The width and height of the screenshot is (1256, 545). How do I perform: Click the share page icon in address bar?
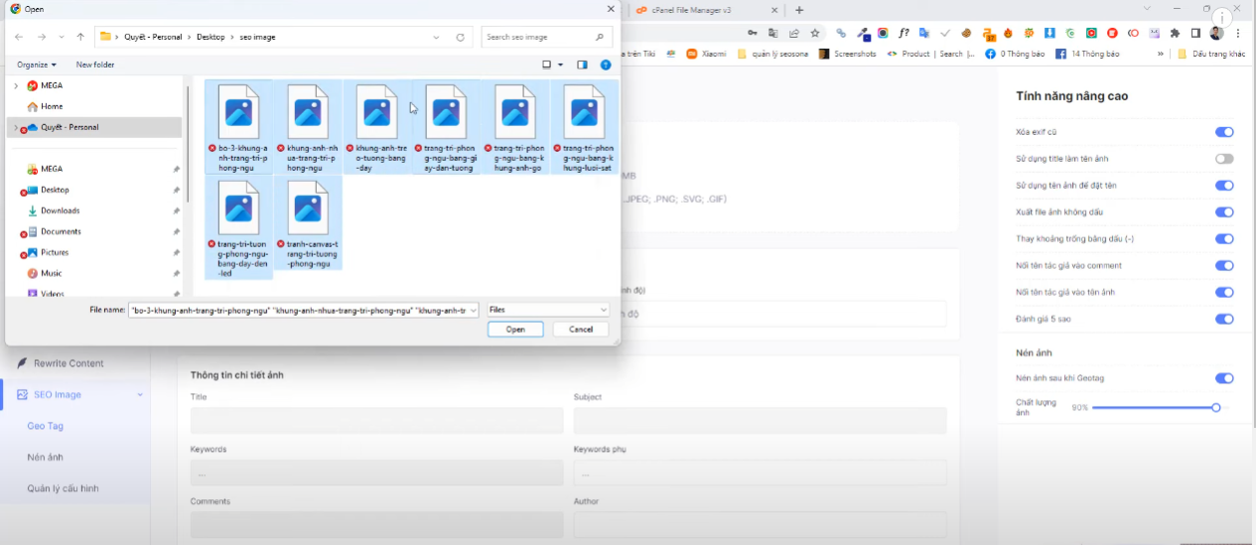(794, 33)
